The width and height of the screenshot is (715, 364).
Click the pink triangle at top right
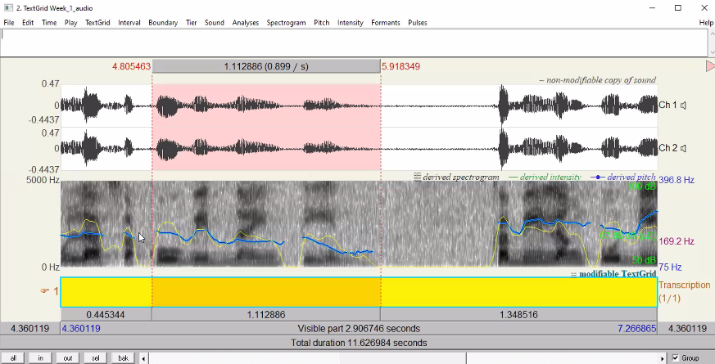709,65
